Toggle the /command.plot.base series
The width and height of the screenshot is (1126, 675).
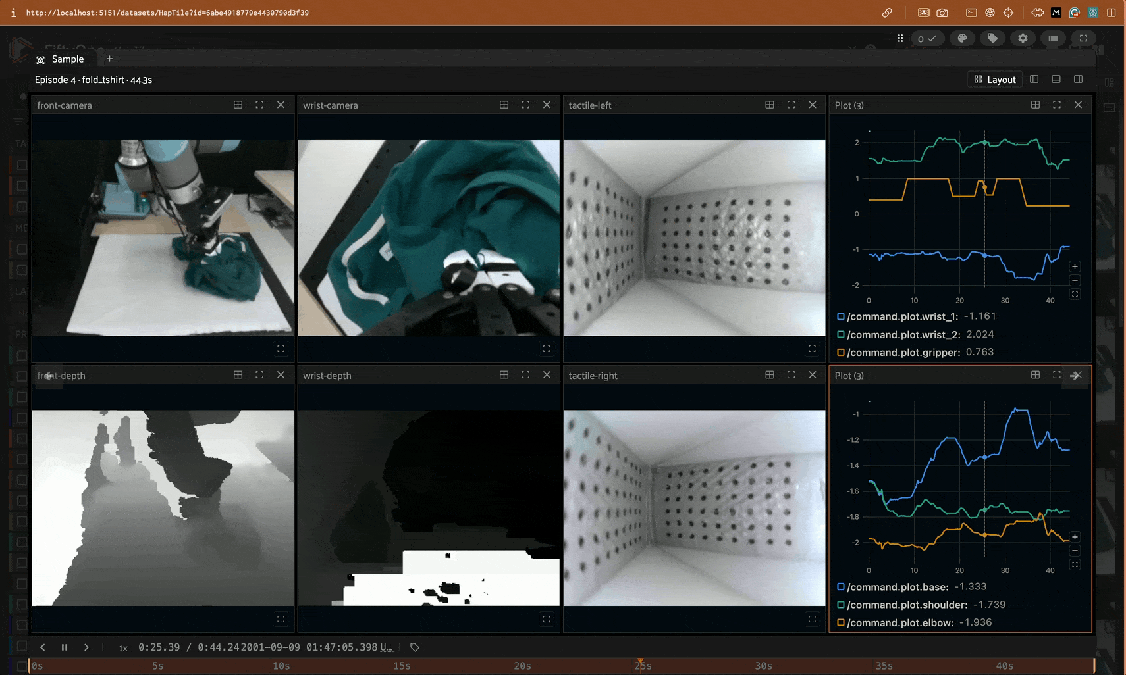coord(841,587)
